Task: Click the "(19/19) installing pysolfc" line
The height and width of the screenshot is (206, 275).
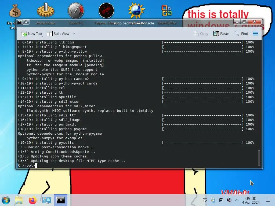Action: pos(46,143)
